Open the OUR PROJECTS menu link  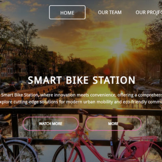tap(149, 13)
